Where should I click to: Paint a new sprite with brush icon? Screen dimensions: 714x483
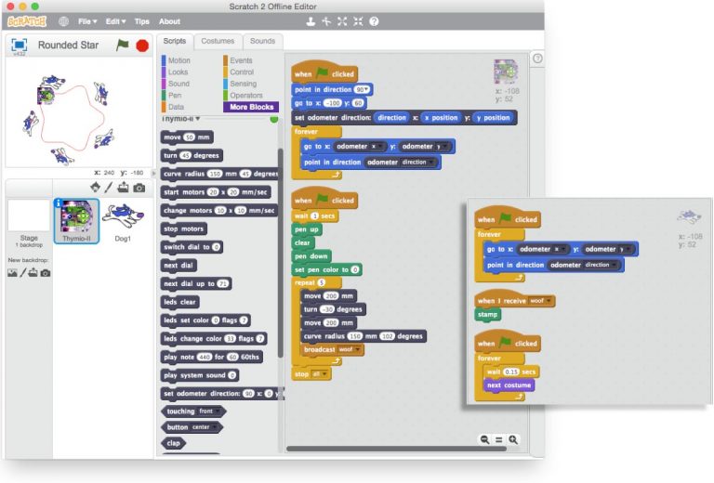point(108,188)
